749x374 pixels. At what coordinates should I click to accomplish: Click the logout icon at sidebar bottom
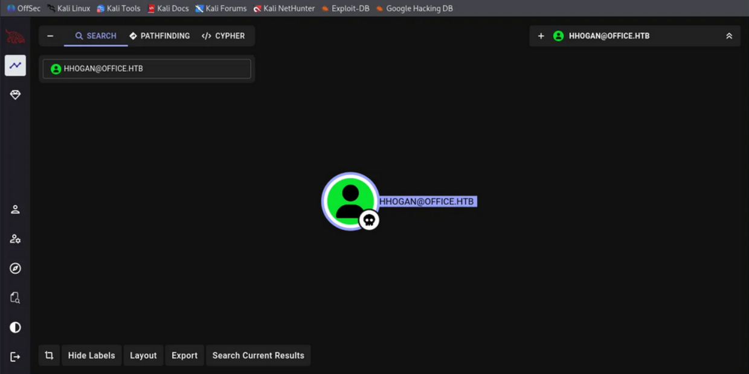pos(15,357)
